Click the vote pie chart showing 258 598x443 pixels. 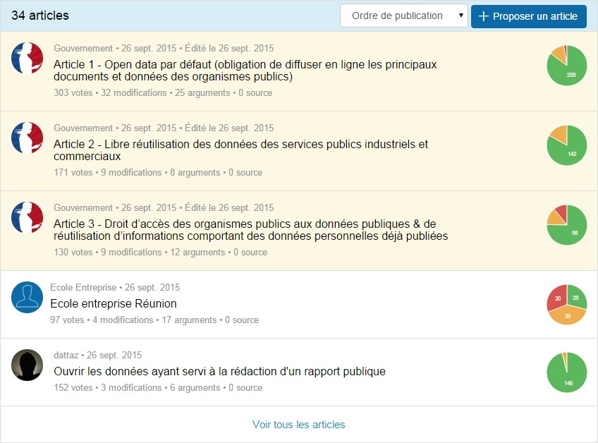pyautogui.click(x=566, y=65)
